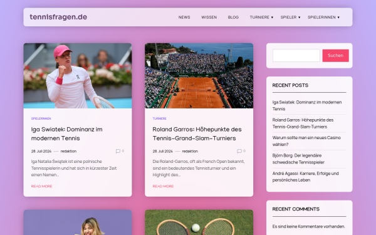Open recent post 'Roland Garros: Höhepunkte des Tennis-Grand-Slam-Turniers'
The height and width of the screenshot is (235, 376).
point(303,123)
